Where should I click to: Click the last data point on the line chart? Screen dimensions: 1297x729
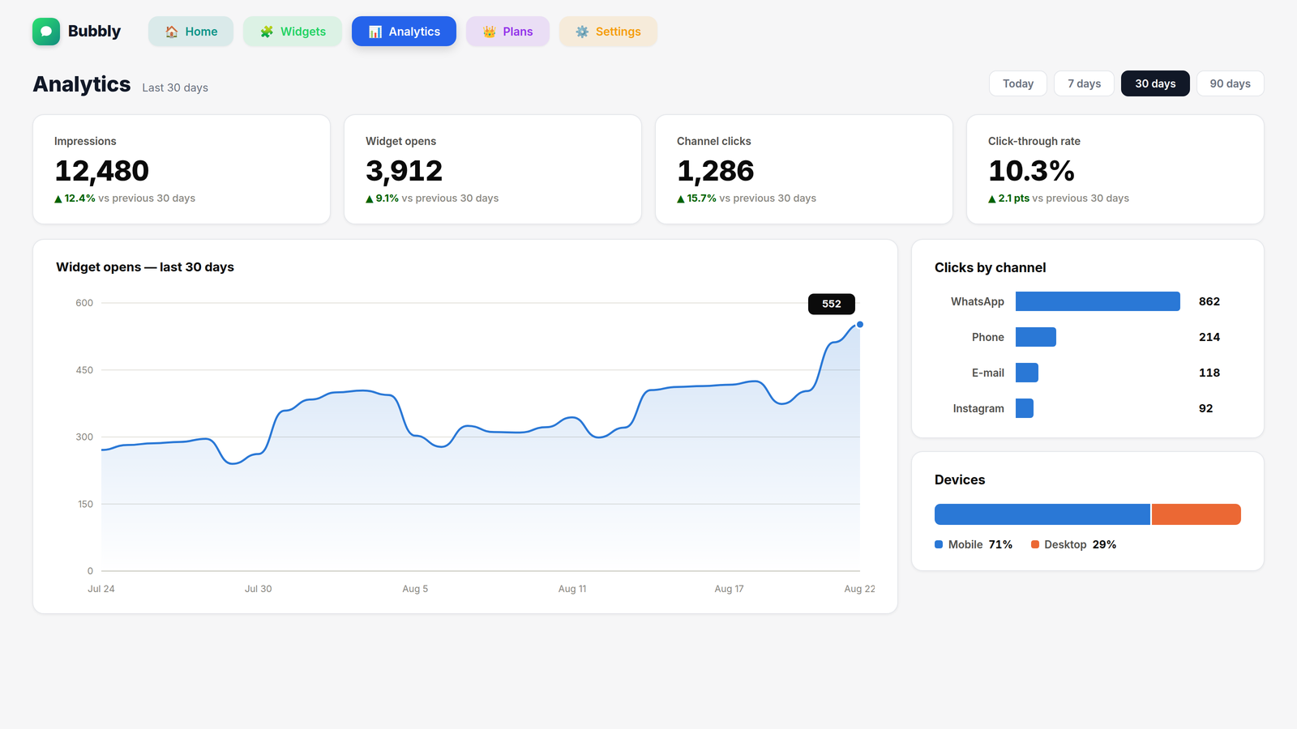[x=860, y=325]
